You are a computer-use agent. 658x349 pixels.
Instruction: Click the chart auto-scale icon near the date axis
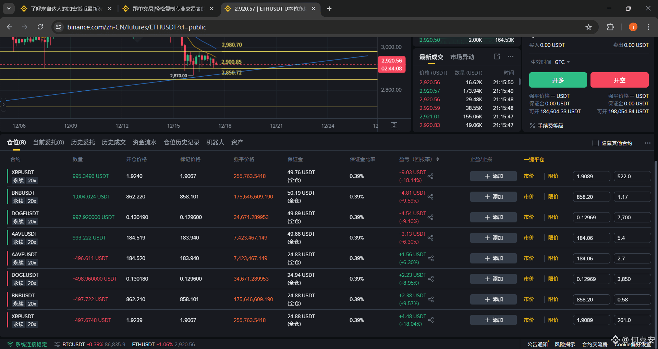pyautogui.click(x=394, y=125)
